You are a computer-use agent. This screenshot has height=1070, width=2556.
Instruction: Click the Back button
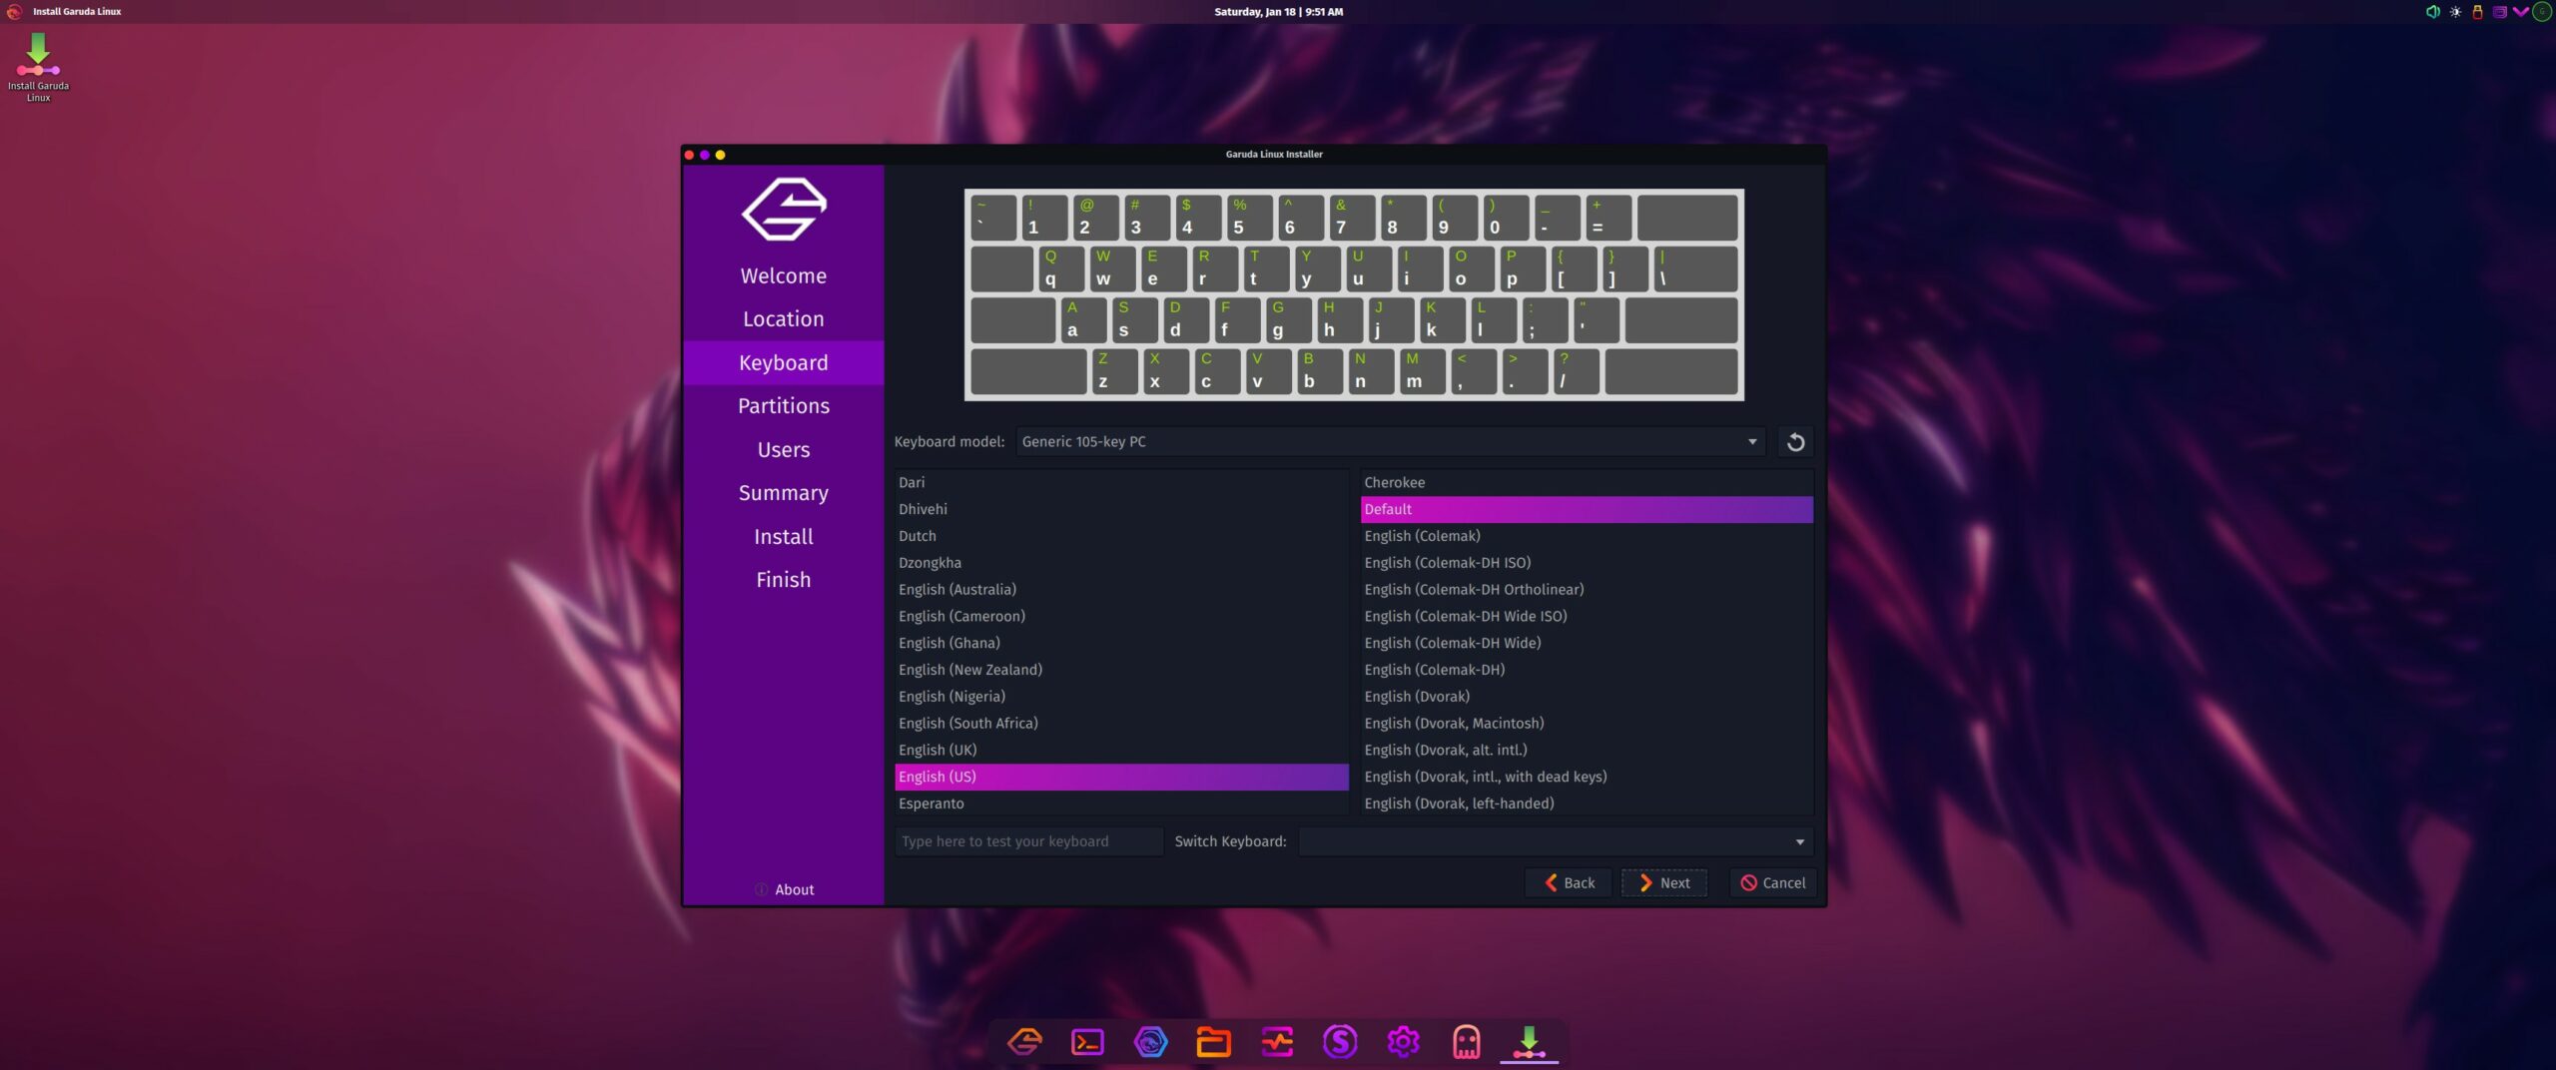pyautogui.click(x=1569, y=883)
